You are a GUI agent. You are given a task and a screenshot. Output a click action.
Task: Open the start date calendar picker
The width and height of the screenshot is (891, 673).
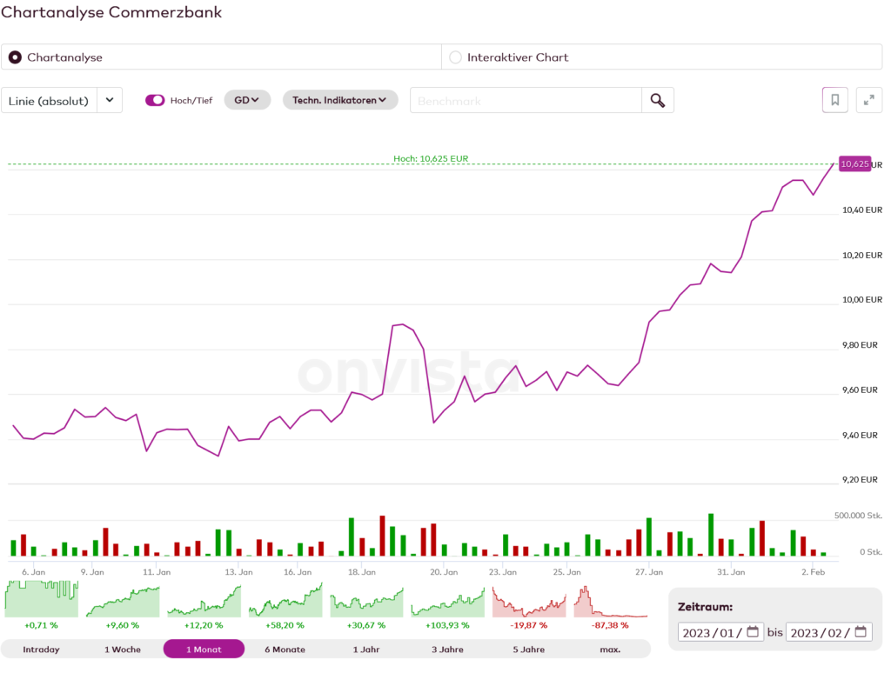[x=753, y=632]
